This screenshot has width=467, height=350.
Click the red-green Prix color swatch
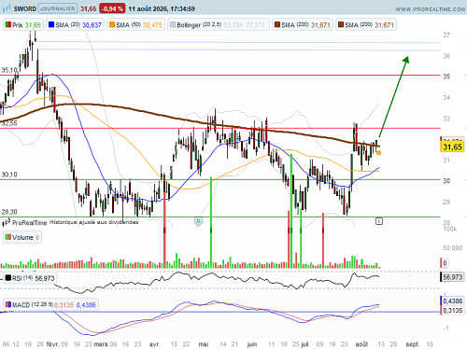click(x=8, y=24)
